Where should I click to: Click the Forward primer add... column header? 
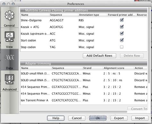[122, 15]
